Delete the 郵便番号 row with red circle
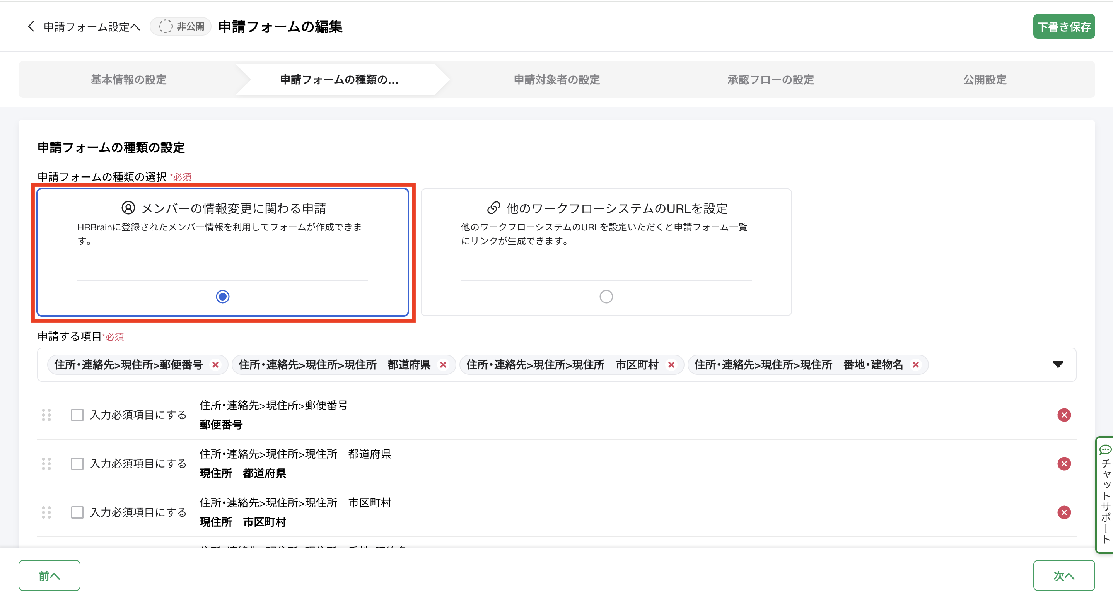Screen dimensions: 1113x601 click(1063, 415)
